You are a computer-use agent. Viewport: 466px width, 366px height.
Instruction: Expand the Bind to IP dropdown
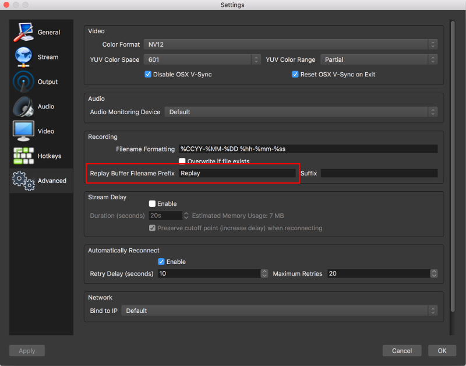point(279,311)
